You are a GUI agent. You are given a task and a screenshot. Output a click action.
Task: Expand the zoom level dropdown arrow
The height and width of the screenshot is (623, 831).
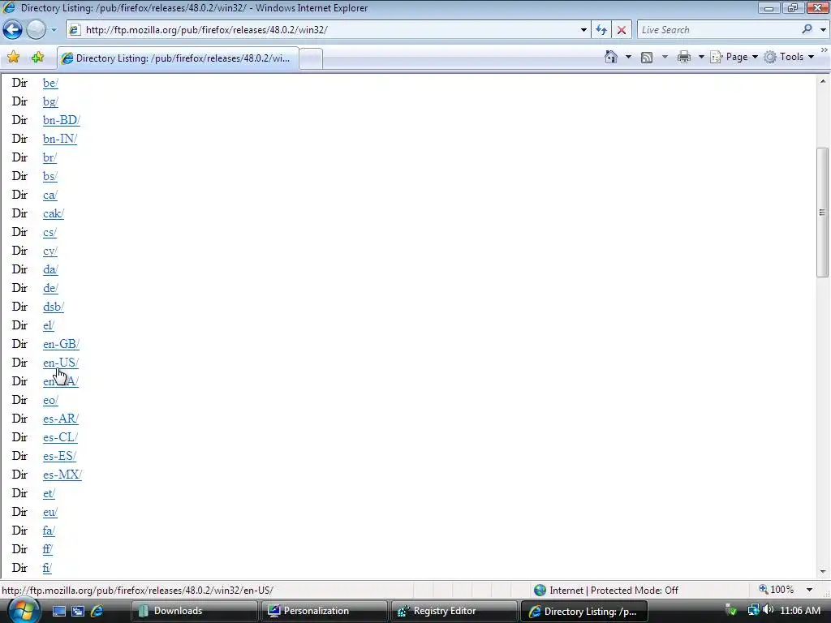pos(809,590)
